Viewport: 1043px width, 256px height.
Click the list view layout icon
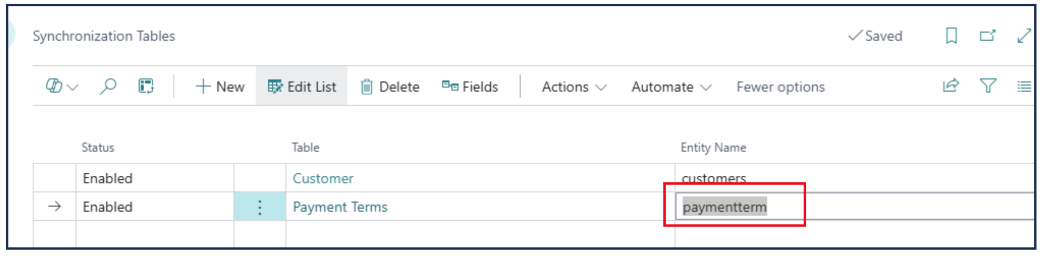(1024, 87)
